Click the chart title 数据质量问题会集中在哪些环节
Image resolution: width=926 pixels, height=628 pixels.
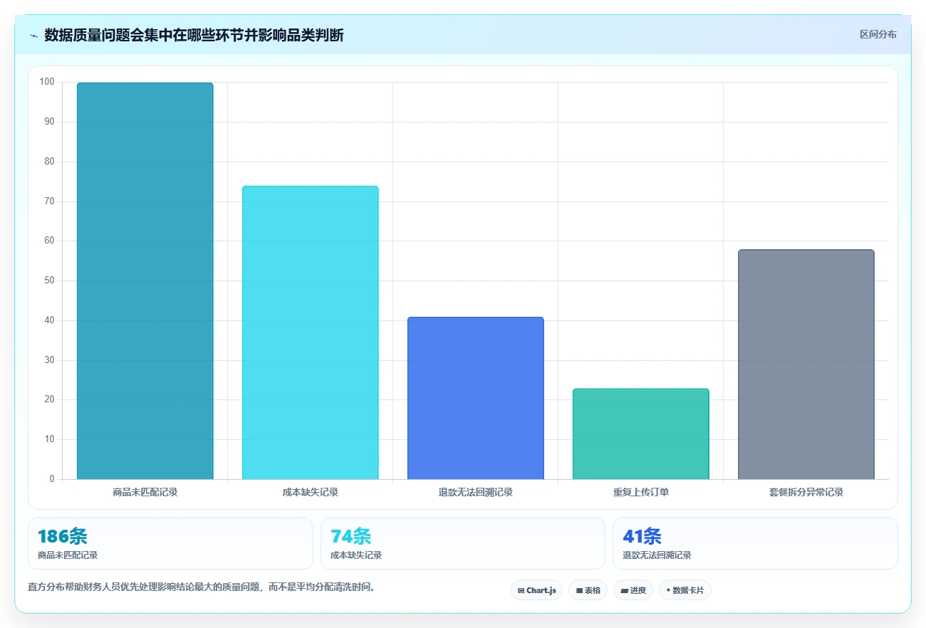[x=194, y=35]
